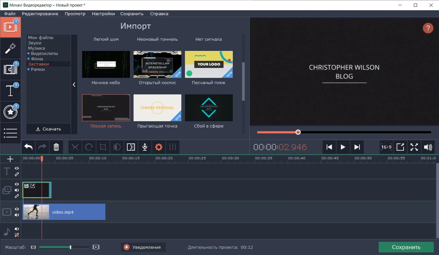Add a new track with plus icon
Screen dimensions: 439x255
pyautogui.click(x=10, y=159)
